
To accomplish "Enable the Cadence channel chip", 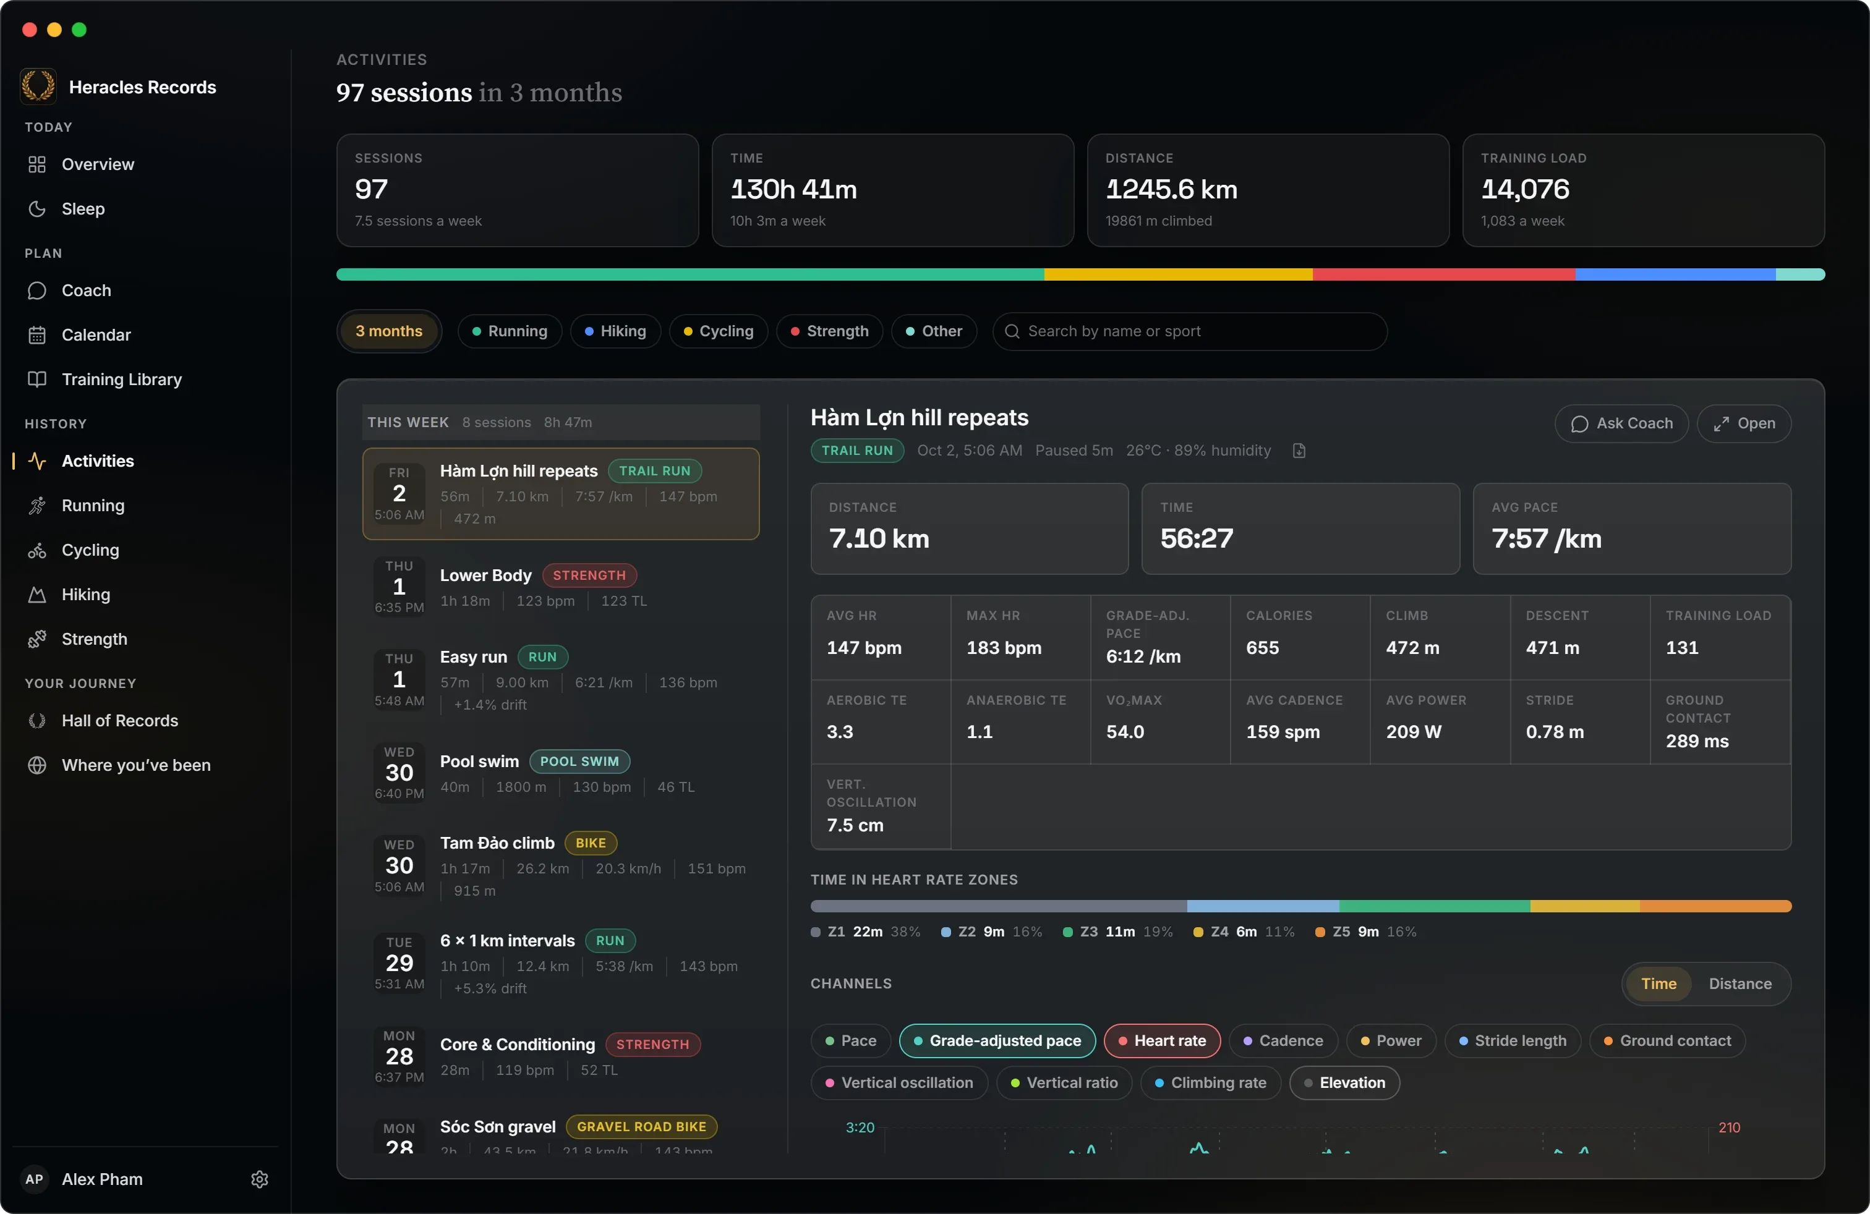I will tap(1283, 1042).
